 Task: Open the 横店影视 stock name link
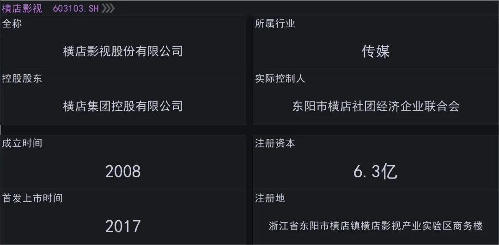point(22,9)
